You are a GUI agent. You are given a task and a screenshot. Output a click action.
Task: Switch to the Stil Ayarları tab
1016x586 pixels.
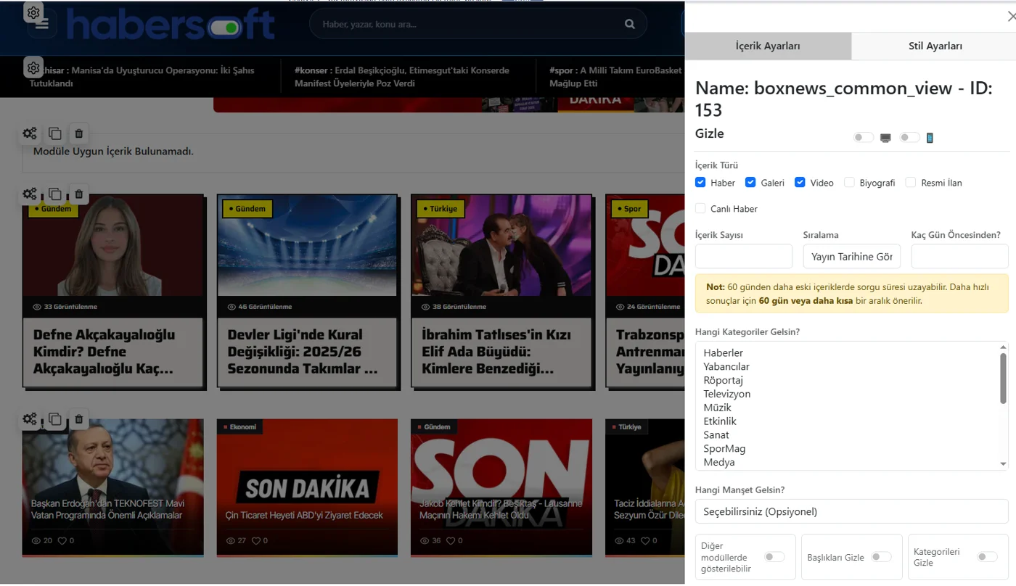coord(935,46)
